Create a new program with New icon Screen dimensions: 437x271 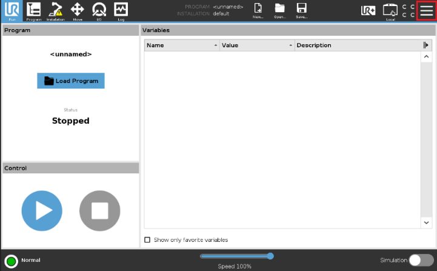point(258,10)
